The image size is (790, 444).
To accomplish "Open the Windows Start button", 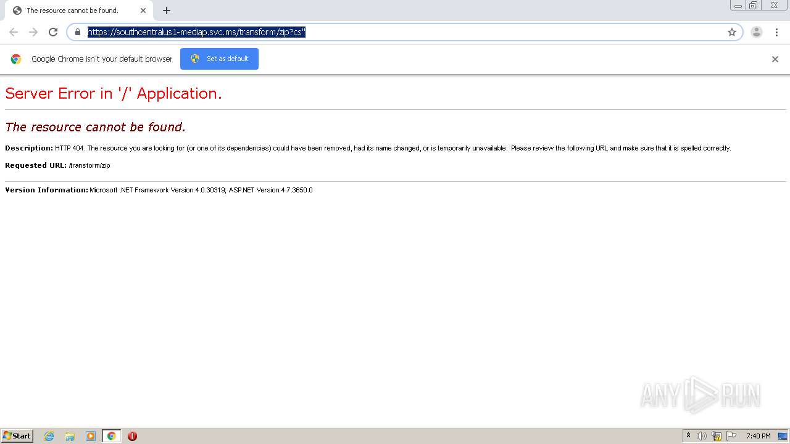I will [17, 436].
